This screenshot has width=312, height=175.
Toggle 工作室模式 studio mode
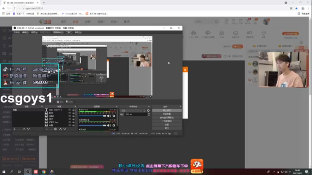coord(167,121)
